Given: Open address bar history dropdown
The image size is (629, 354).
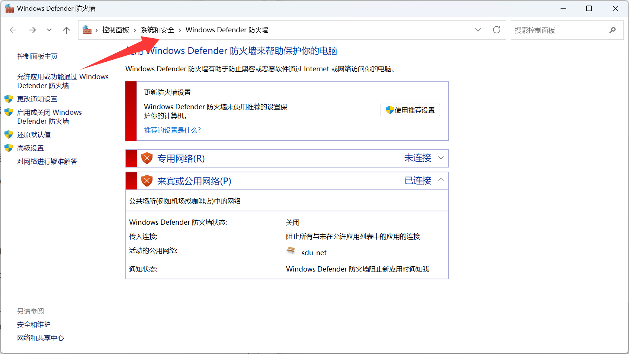Looking at the screenshot, I should point(478,30).
